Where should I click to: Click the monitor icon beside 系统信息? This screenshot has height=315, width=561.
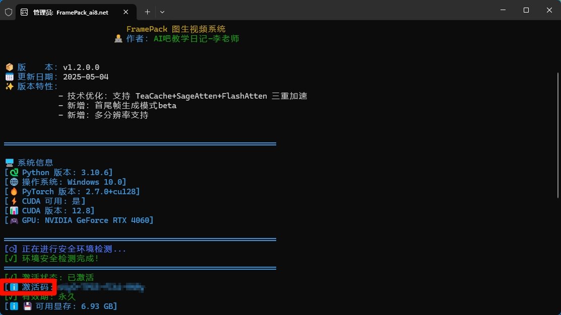(x=9, y=162)
